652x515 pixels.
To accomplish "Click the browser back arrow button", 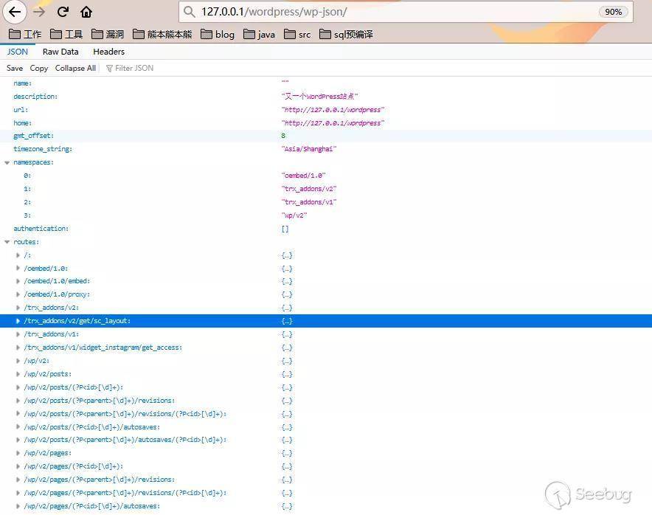I will (15, 12).
